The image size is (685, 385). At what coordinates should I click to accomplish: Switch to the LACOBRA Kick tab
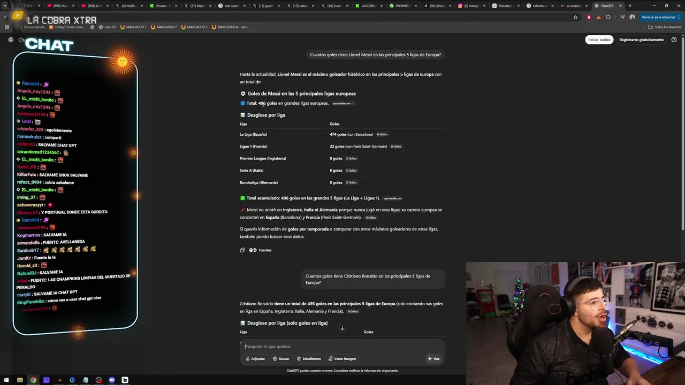pyautogui.click(x=369, y=6)
